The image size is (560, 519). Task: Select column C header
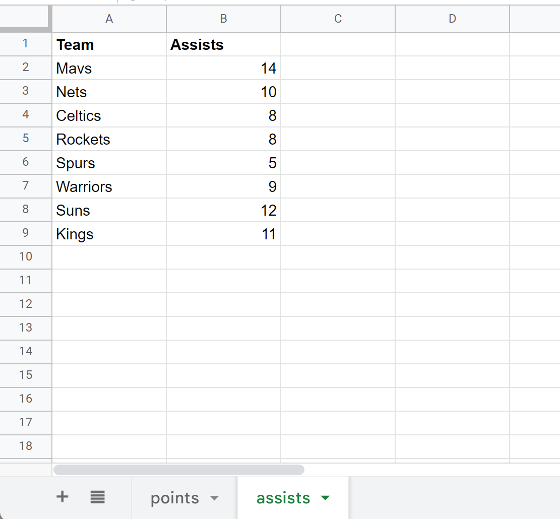[338, 19]
